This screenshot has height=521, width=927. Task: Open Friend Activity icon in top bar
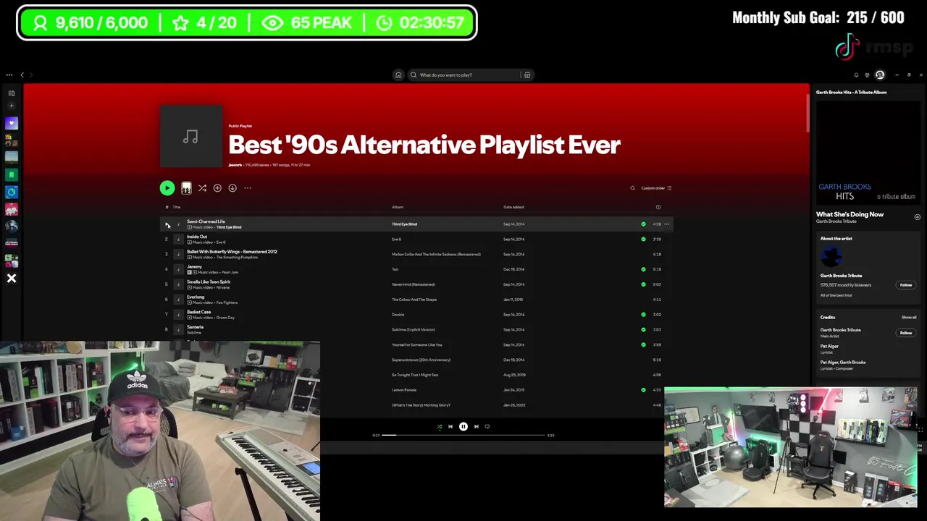pyautogui.click(x=867, y=75)
